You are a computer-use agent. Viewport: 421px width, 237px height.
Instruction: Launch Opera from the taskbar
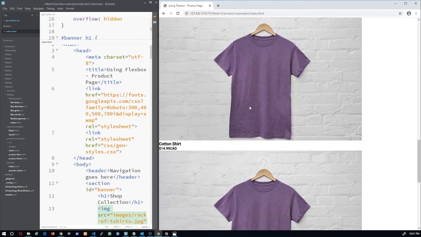(x=20, y=234)
